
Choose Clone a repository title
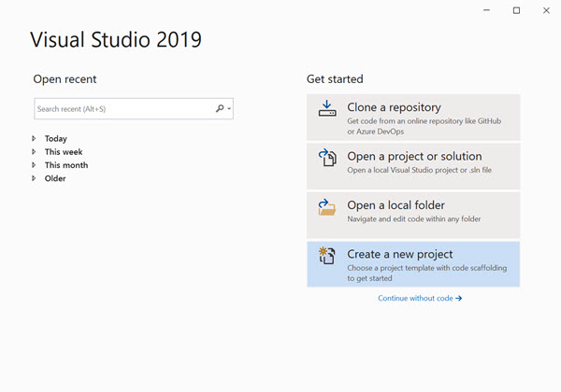pos(394,107)
